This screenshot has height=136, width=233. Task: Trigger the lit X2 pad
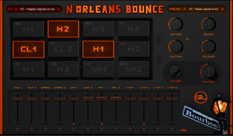(63, 29)
